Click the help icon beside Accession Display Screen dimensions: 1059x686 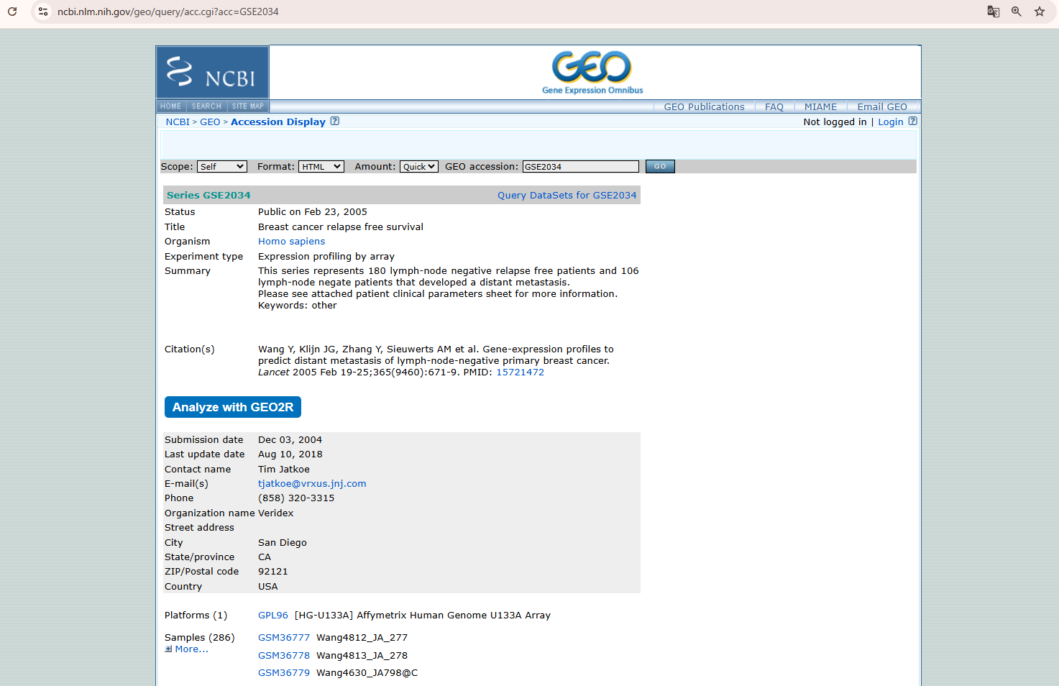334,122
